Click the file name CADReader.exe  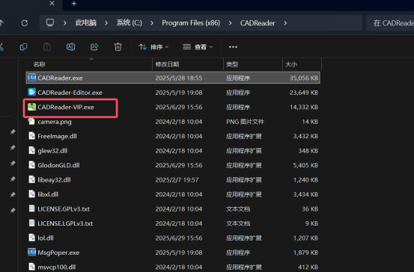tap(60, 78)
